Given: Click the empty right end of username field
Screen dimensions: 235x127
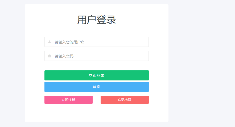Looking at the screenshot, I should coord(135,42).
